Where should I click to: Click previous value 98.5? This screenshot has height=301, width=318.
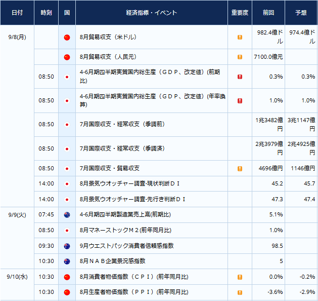[277, 246]
